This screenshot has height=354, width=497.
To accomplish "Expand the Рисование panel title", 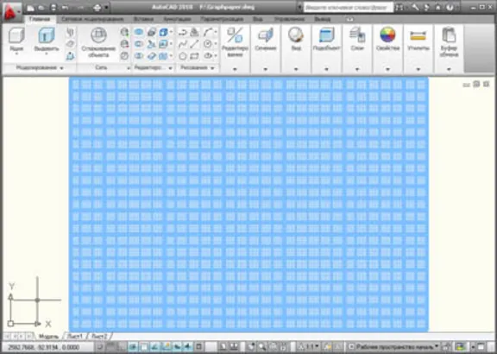I will pos(197,68).
